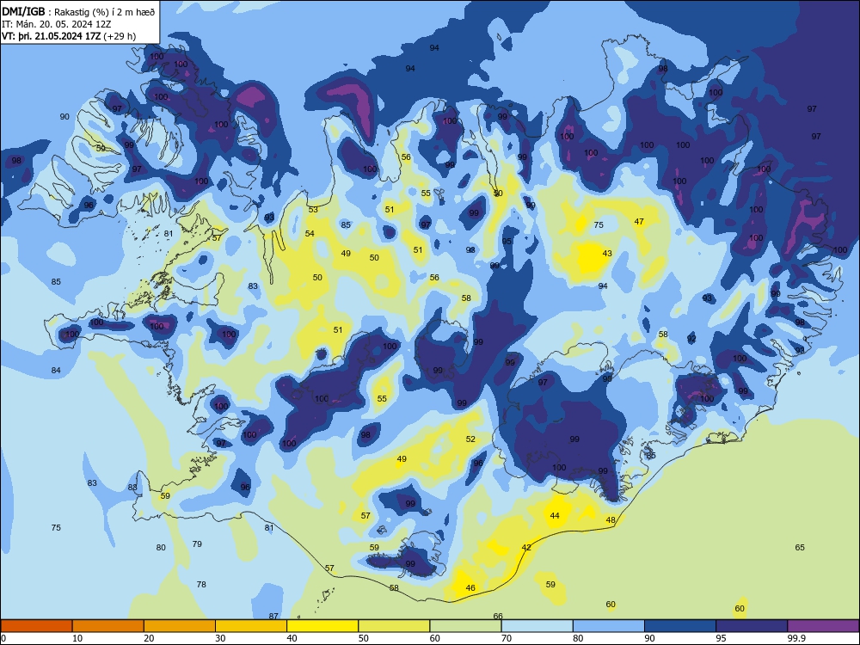Screen dimensions: 860x645
Task: Click the humidity value '54' on the map
Action: coord(310,233)
